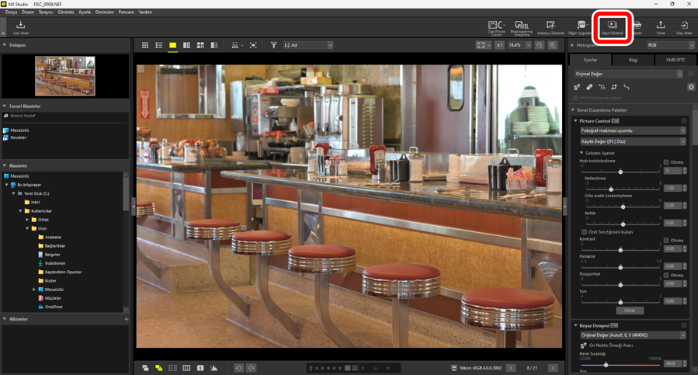Open the Orijinal Değer dropdown

click(x=628, y=75)
